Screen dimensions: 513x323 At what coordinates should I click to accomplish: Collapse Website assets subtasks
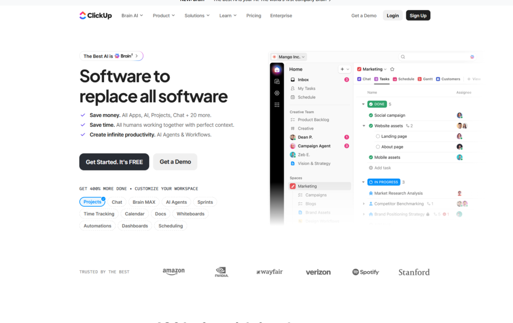coord(364,126)
